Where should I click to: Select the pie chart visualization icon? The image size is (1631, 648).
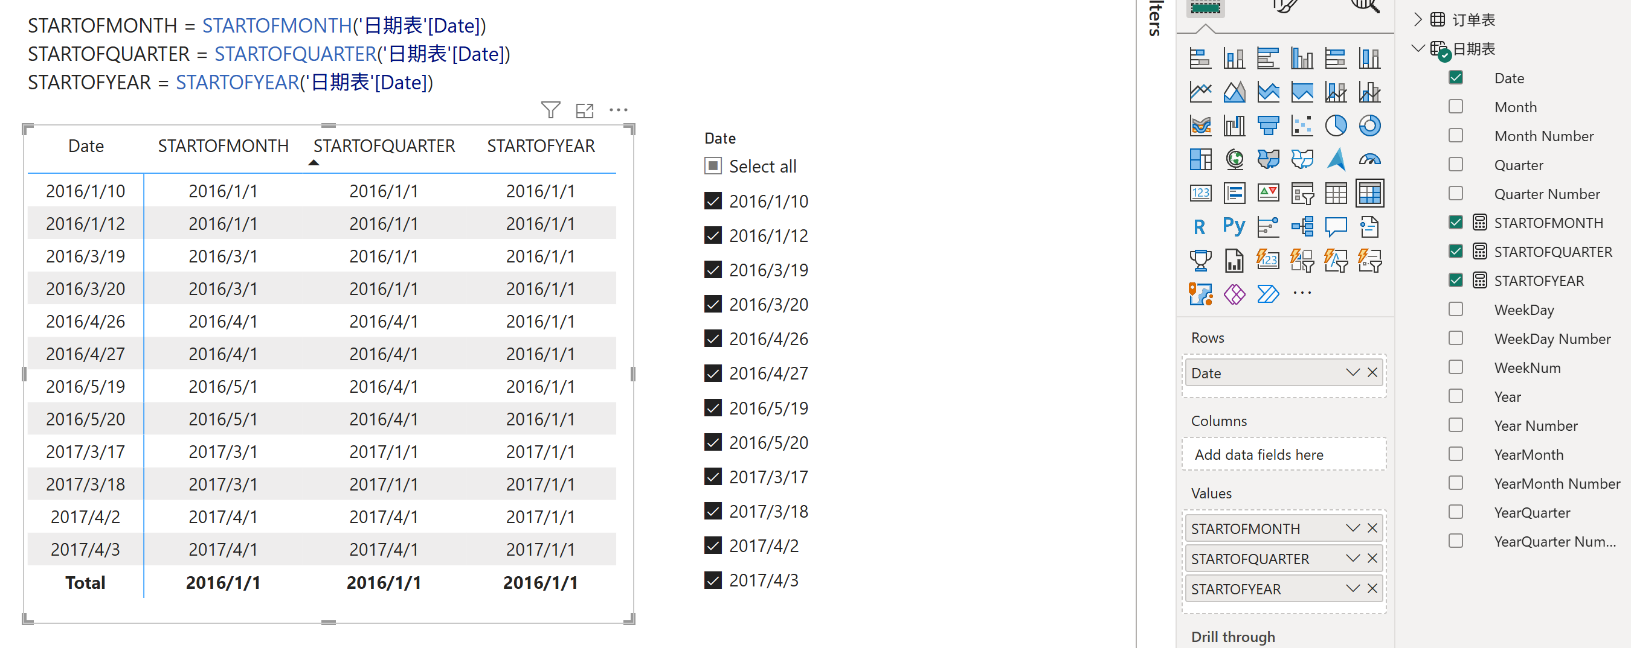[1336, 125]
